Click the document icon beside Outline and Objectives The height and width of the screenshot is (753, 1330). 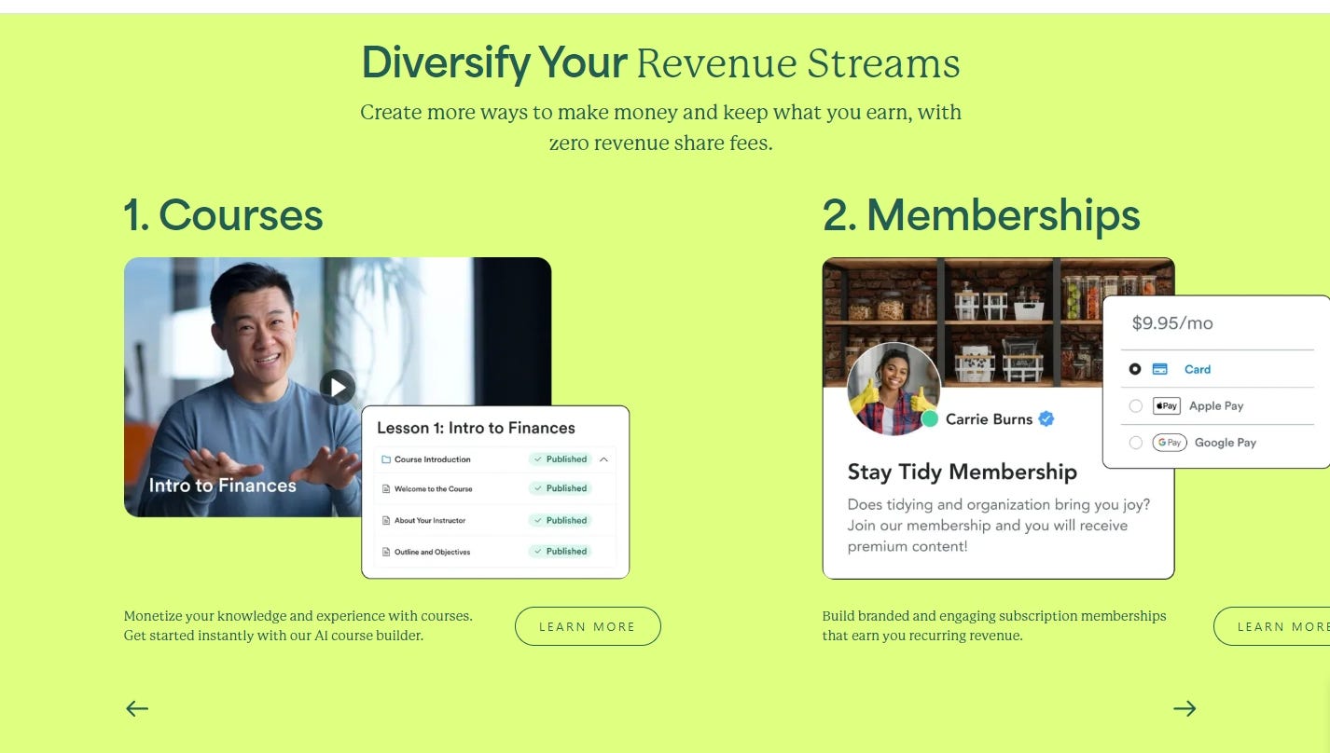(386, 552)
